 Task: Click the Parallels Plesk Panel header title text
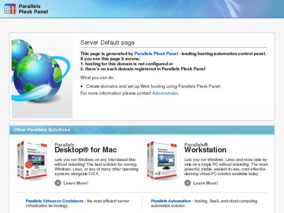(33, 9)
